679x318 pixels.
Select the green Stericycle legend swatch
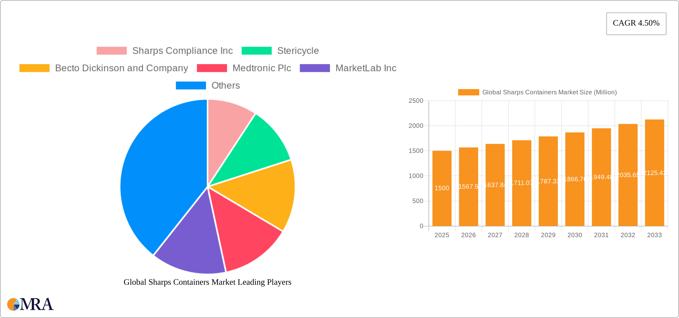pos(257,51)
